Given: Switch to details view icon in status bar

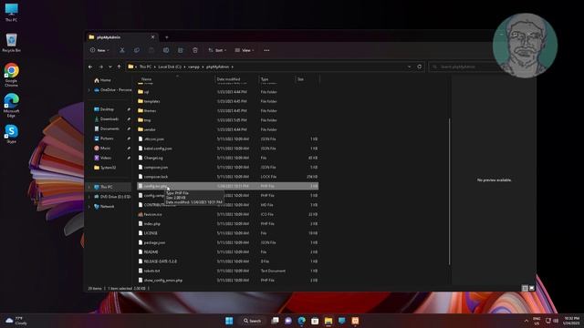Looking at the screenshot, I should pyautogui.click(x=525, y=288).
